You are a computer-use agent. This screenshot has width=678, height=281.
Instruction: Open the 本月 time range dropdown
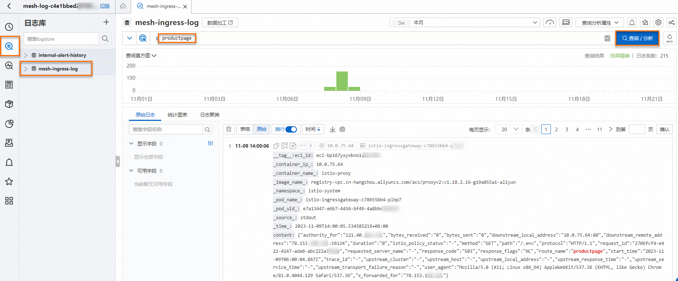(465, 23)
